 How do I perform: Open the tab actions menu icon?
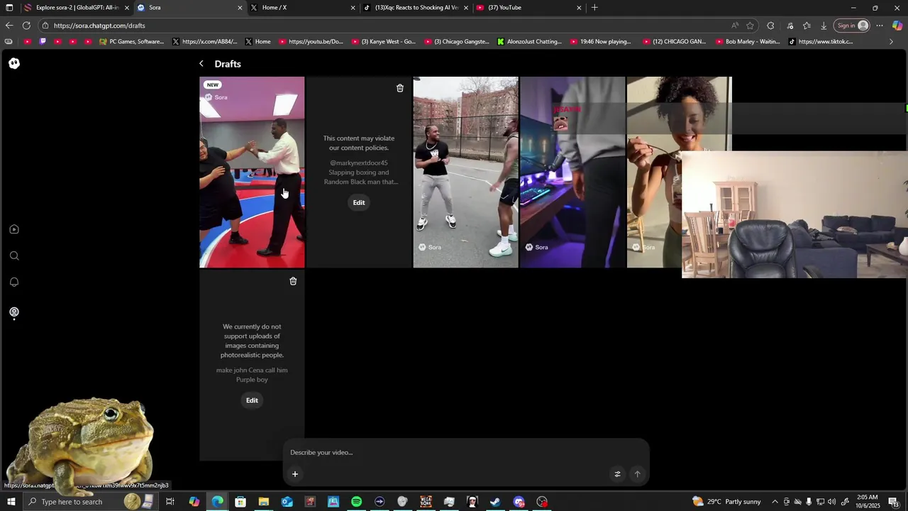(9, 8)
